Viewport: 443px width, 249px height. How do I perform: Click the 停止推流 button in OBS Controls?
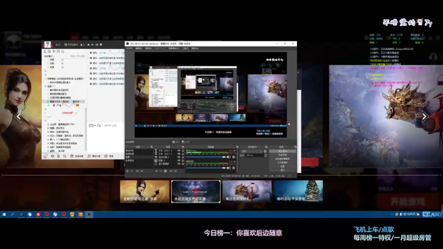click(282, 151)
